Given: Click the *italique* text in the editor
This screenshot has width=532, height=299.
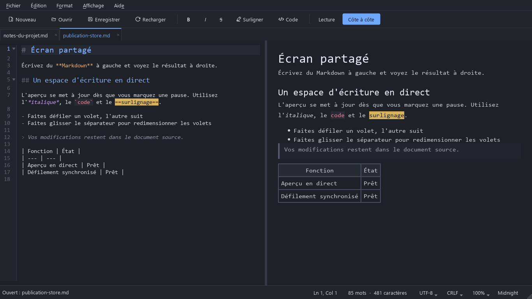Looking at the screenshot, I should point(43,102).
